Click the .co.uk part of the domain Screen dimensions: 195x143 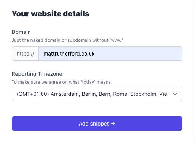click(x=87, y=54)
